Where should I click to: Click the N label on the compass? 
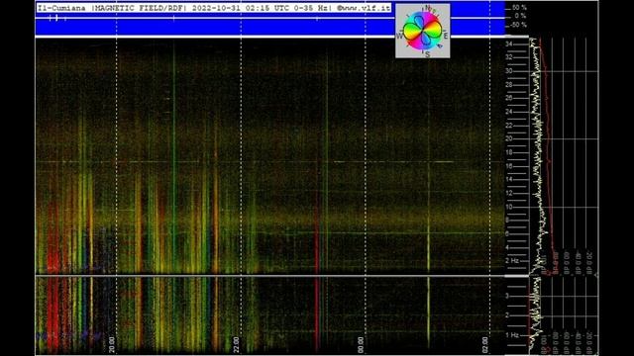pos(428,8)
